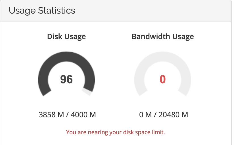Click the word Disk in the heading
Viewport: 234px width, 145px height.
(x=55, y=37)
